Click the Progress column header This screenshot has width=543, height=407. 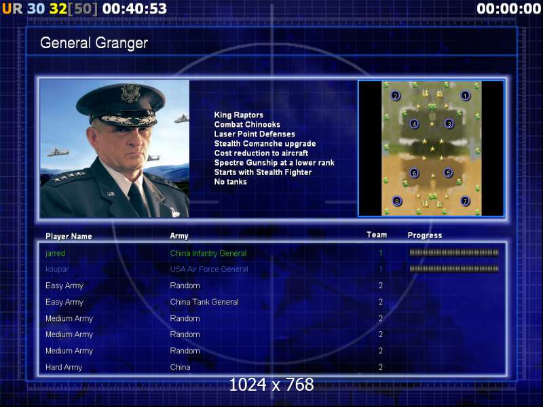click(425, 235)
